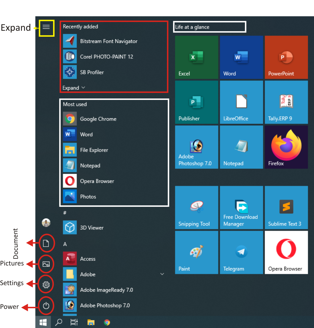314x328 pixels.
Task: Launch the Paint tile
Action: pyautogui.click(x=197, y=253)
